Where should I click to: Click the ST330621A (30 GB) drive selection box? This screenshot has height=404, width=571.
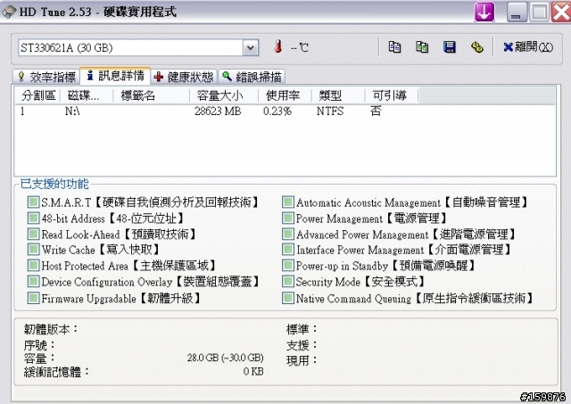[x=138, y=47]
